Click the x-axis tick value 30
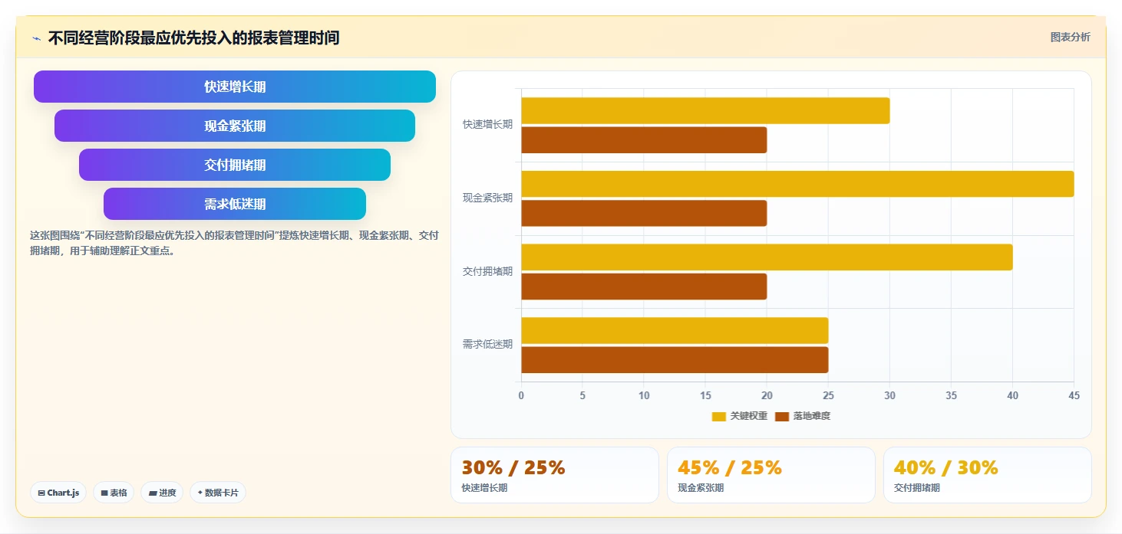 click(x=889, y=395)
